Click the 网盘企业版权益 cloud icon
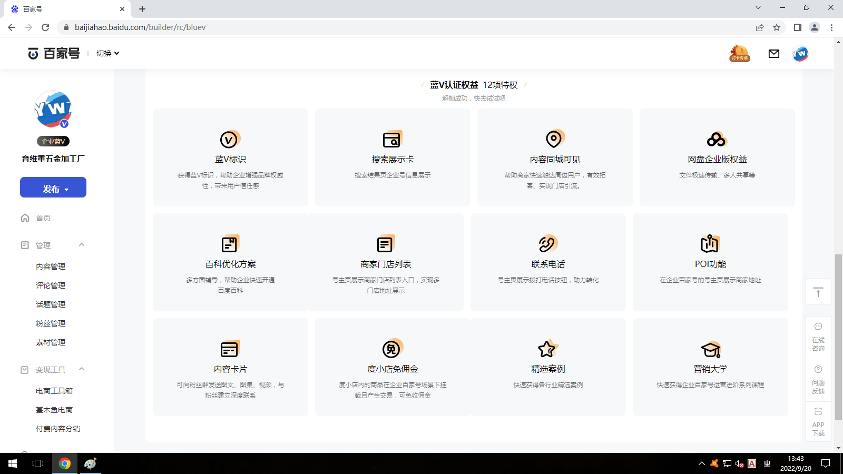843x474 pixels. (x=716, y=140)
